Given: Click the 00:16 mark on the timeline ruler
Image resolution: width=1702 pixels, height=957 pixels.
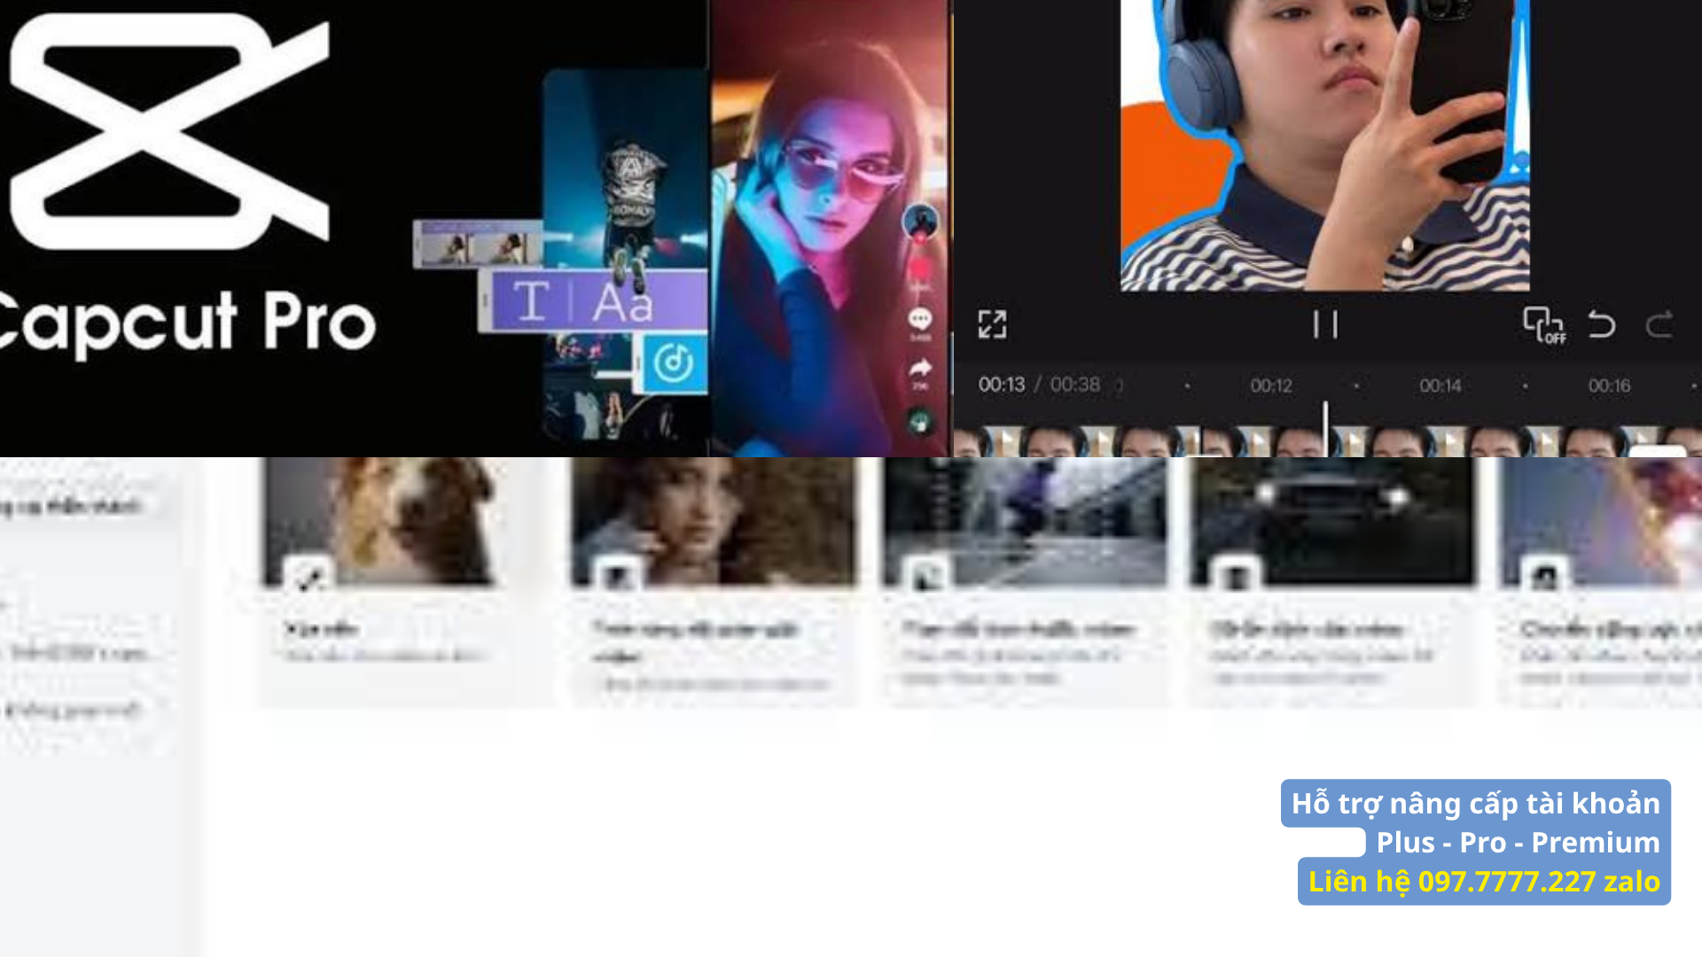Looking at the screenshot, I should [1609, 385].
